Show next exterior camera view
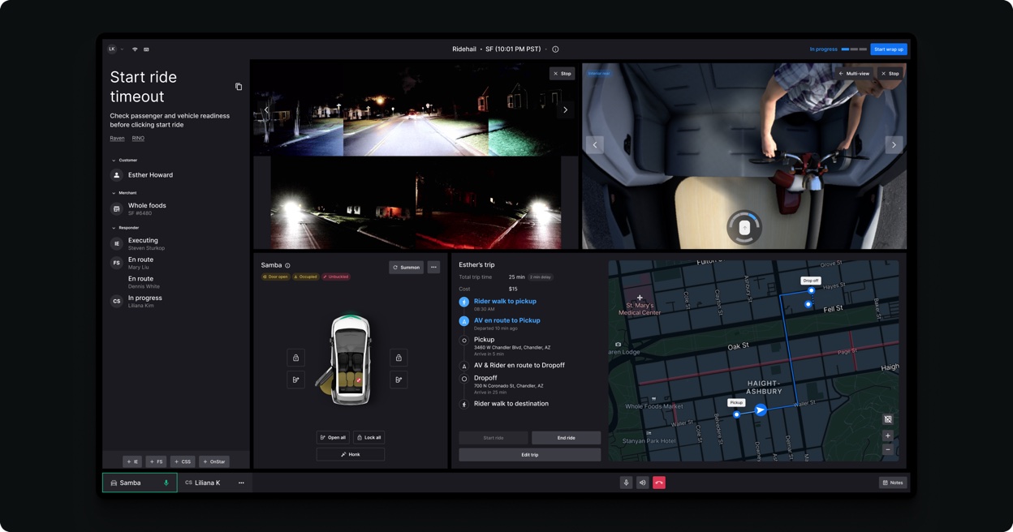 pyautogui.click(x=566, y=109)
